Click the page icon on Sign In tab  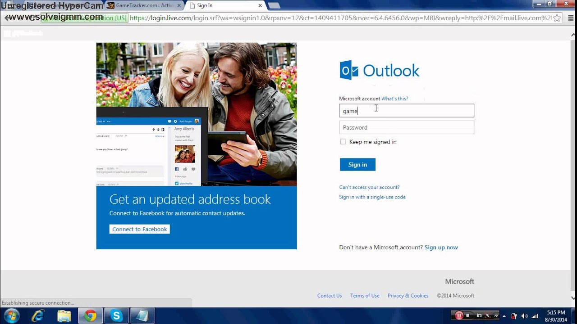[192, 5]
